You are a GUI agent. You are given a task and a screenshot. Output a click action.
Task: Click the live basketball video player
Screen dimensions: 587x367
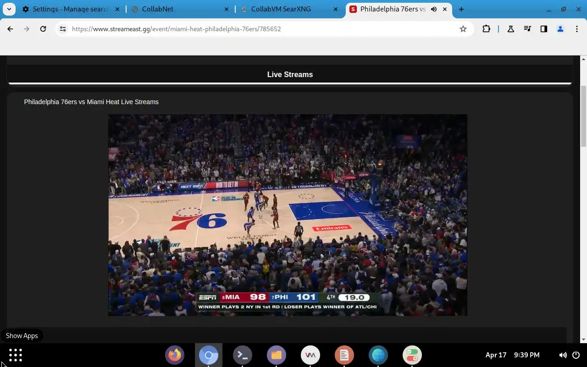(288, 215)
